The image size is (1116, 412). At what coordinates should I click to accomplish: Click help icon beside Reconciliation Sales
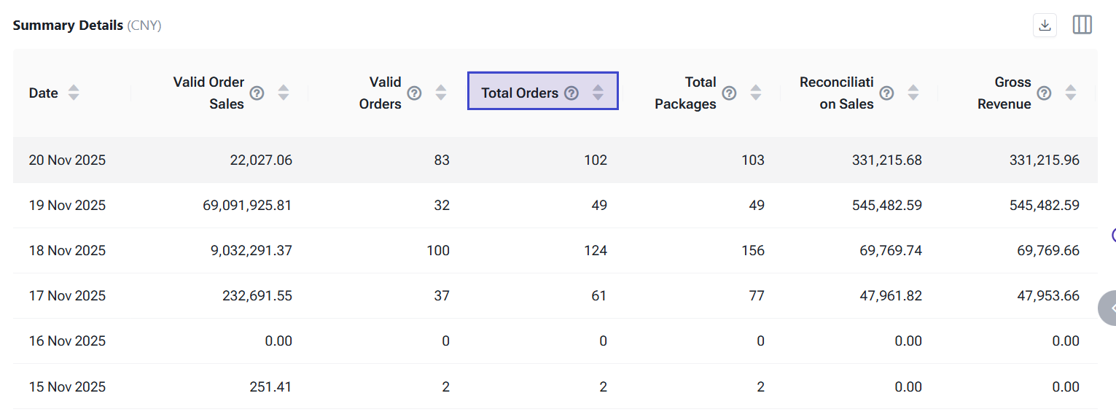click(886, 93)
